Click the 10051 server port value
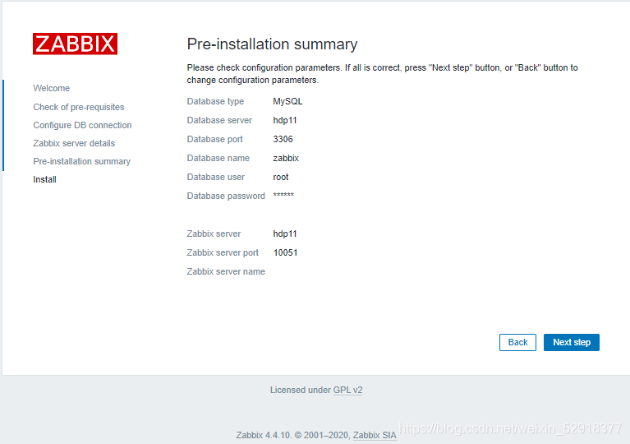The width and height of the screenshot is (630, 444). 286,252
